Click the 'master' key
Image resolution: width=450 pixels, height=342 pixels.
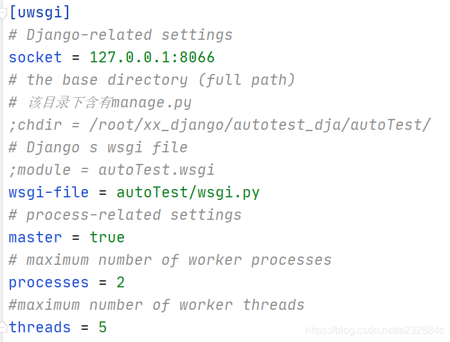pyautogui.click(x=35, y=238)
